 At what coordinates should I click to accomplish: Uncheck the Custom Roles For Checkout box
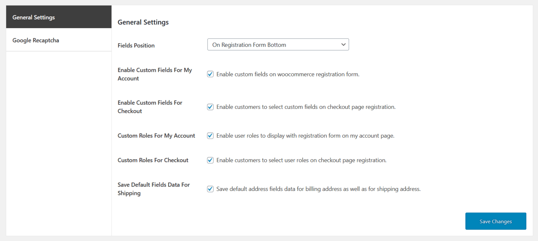click(210, 160)
